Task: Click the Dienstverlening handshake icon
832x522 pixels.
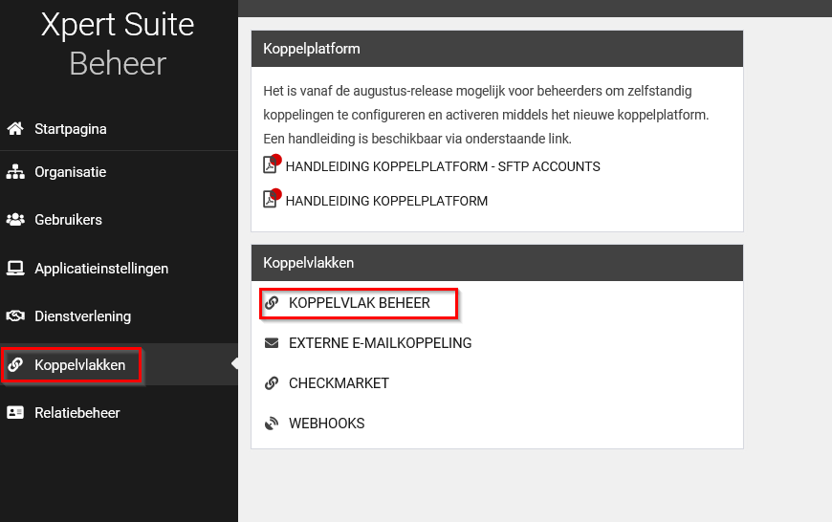Action: 15,316
